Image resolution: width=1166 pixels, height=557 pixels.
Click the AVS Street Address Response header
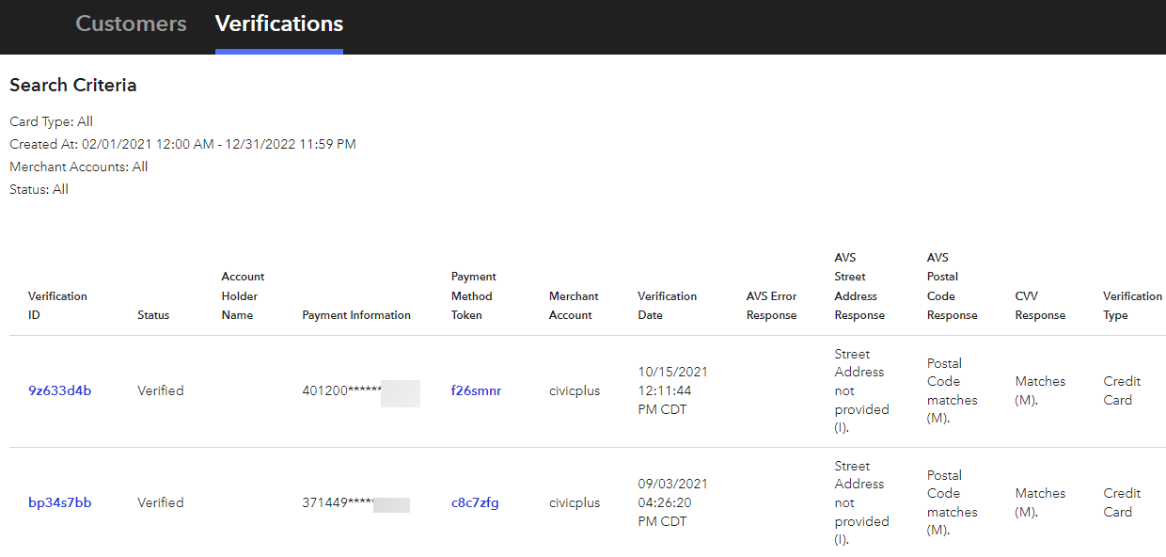[x=859, y=286]
